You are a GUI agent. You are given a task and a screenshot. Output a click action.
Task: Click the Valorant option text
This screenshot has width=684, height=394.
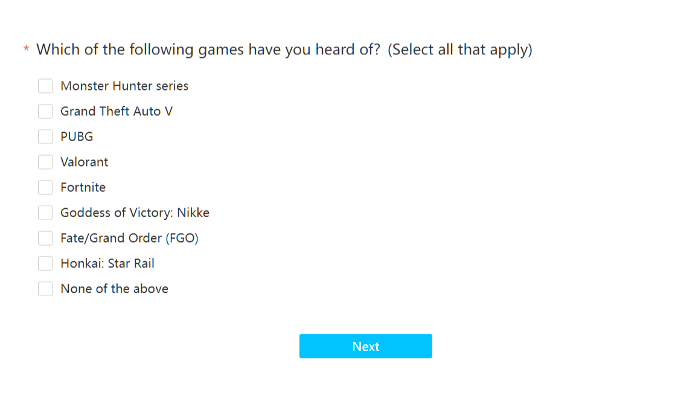pos(84,162)
